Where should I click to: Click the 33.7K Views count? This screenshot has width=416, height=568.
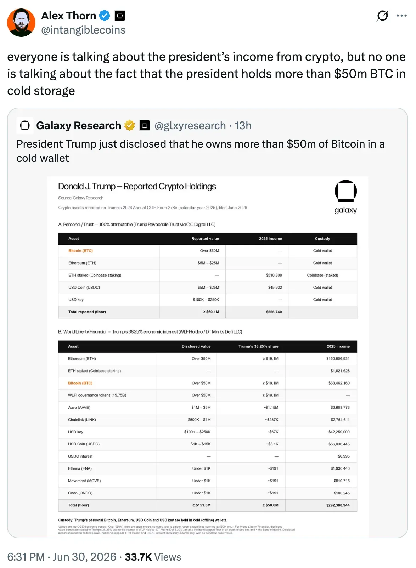click(153, 557)
